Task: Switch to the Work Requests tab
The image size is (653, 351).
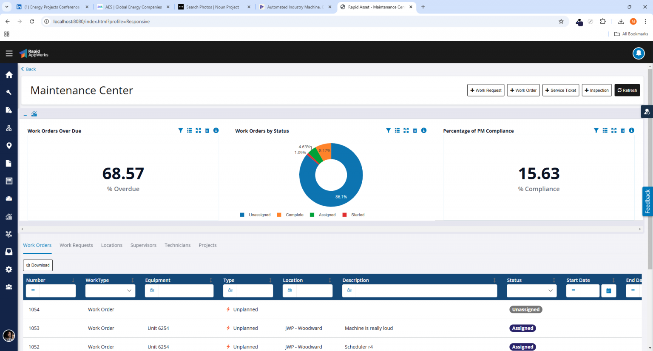Action: [76, 245]
